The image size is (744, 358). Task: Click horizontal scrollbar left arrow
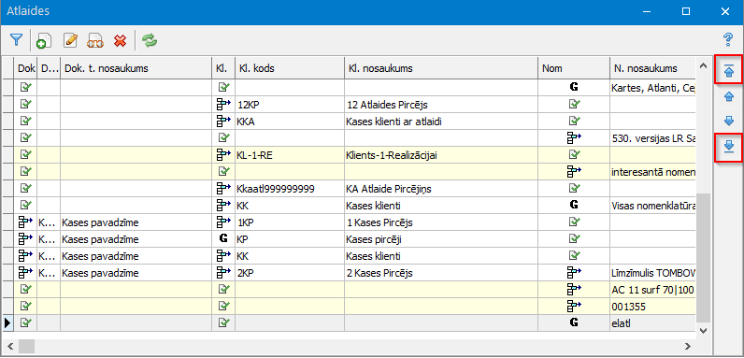click(10, 346)
